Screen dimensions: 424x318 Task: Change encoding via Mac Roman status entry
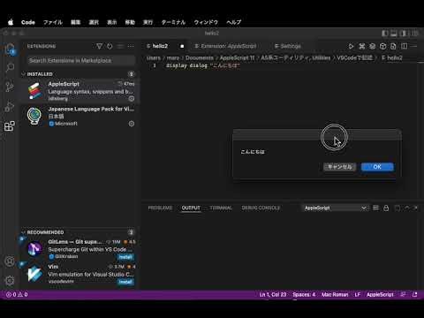335,294
